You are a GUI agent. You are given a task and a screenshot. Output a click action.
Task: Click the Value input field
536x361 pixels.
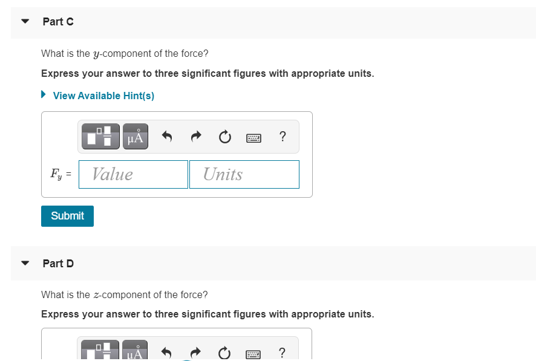click(133, 174)
